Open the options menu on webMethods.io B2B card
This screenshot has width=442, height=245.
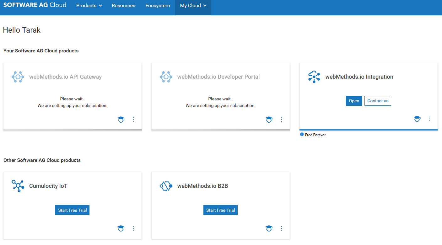[281, 228]
